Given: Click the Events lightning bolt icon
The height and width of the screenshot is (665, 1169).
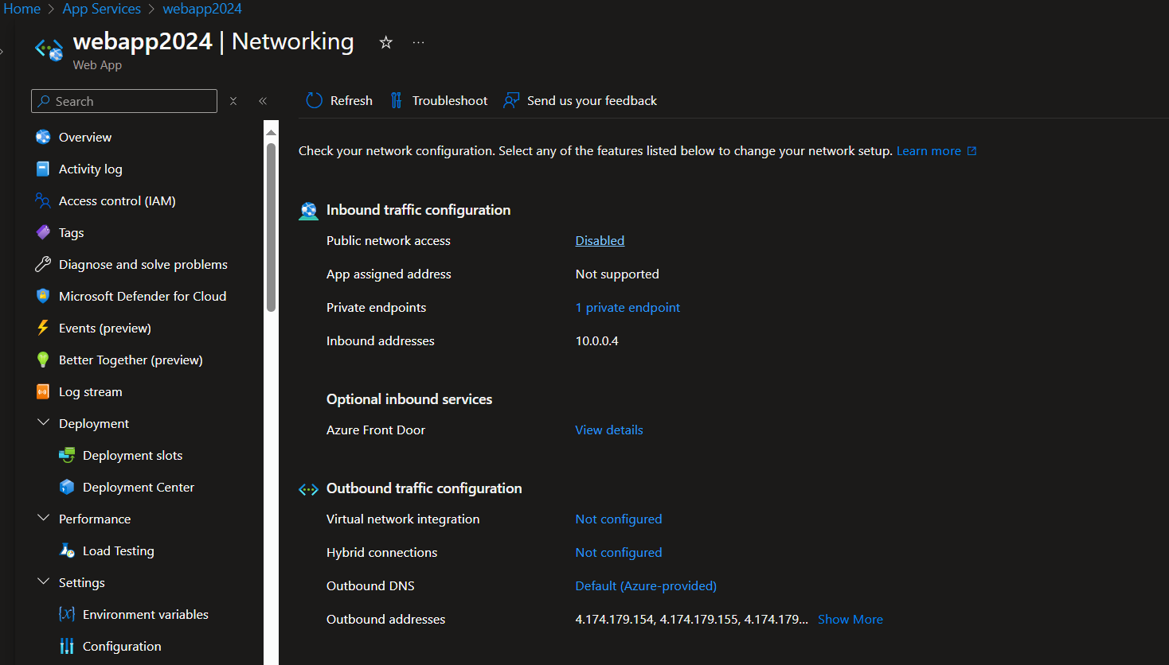Looking at the screenshot, I should (x=43, y=328).
